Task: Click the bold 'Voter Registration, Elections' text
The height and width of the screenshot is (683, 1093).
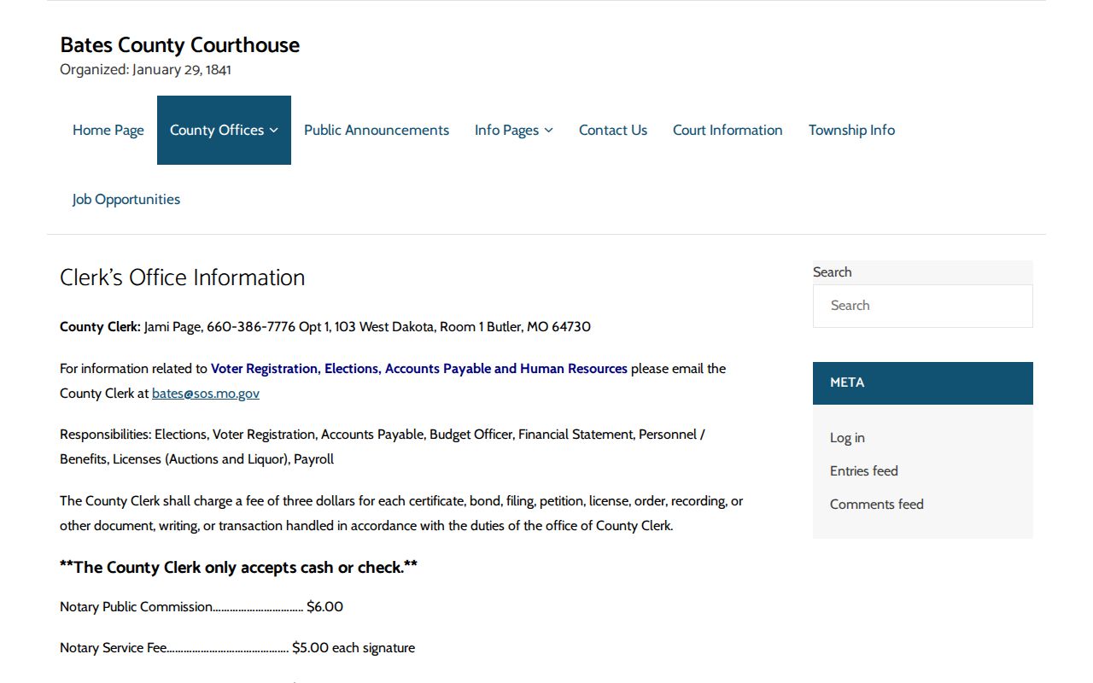Action: point(419,369)
